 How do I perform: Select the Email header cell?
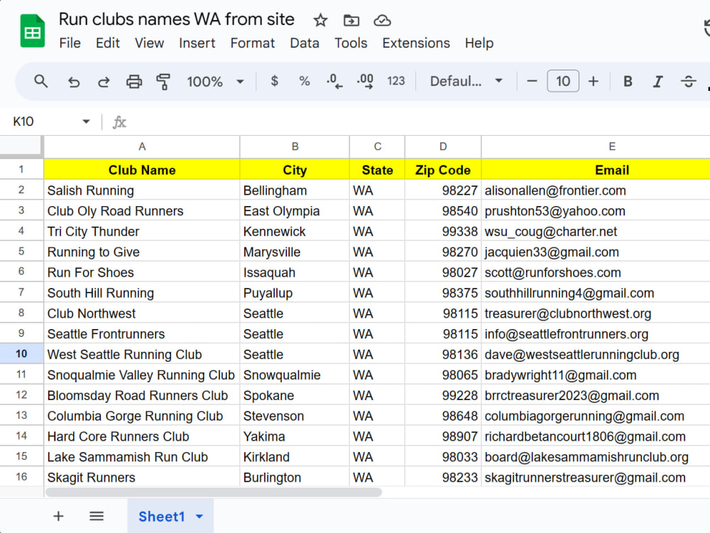tap(596, 170)
